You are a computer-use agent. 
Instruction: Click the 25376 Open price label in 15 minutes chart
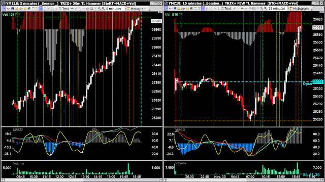317,82
